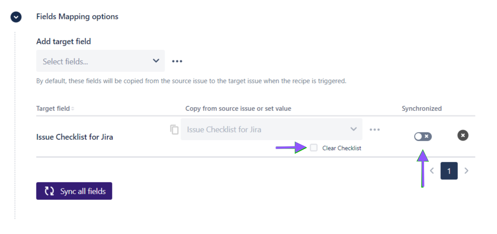Select page 1 in pagination

[x=449, y=171]
